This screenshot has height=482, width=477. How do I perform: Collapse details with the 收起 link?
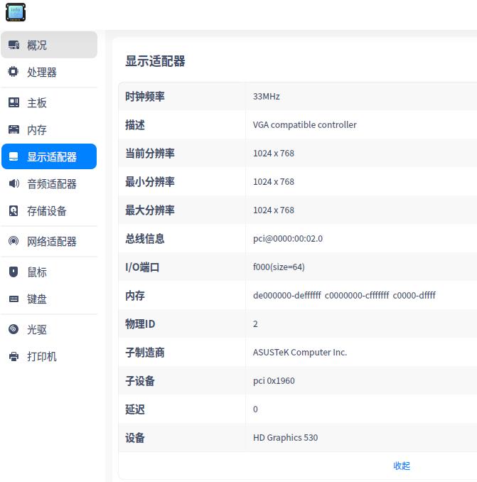click(x=402, y=466)
